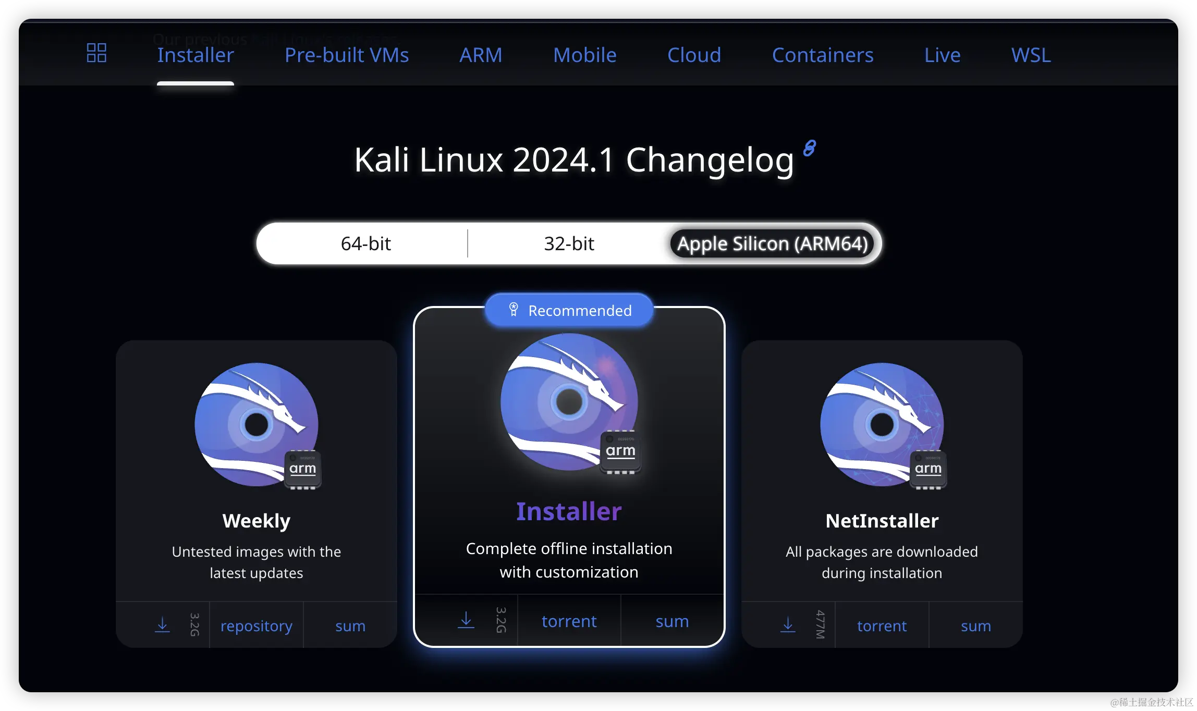The height and width of the screenshot is (711, 1197).
Task: Click the changelog permalink chain icon
Action: pyautogui.click(x=809, y=149)
